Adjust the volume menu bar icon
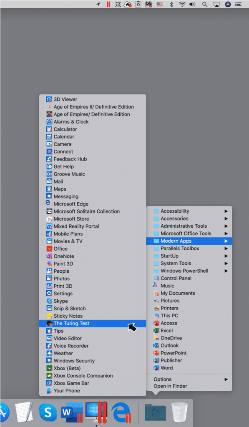The height and width of the screenshot is (427, 249). (193, 4)
